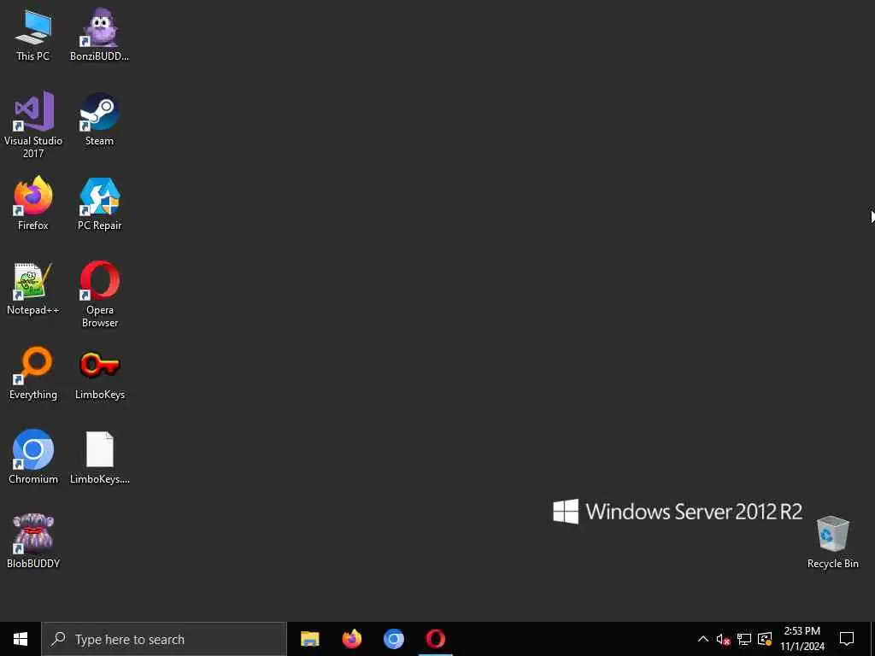Select the Firefox desktop shortcut
This screenshot has height=656, width=875.
pos(33,203)
